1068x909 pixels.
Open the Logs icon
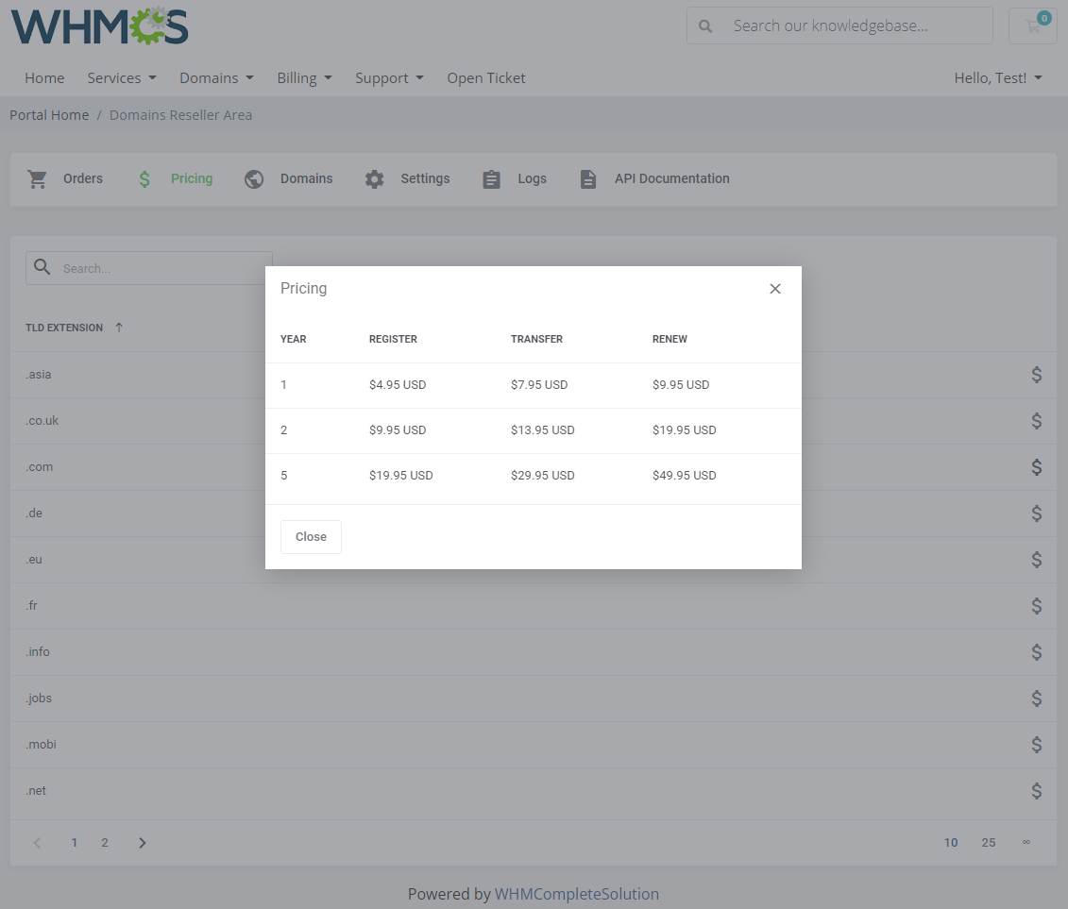(x=491, y=178)
